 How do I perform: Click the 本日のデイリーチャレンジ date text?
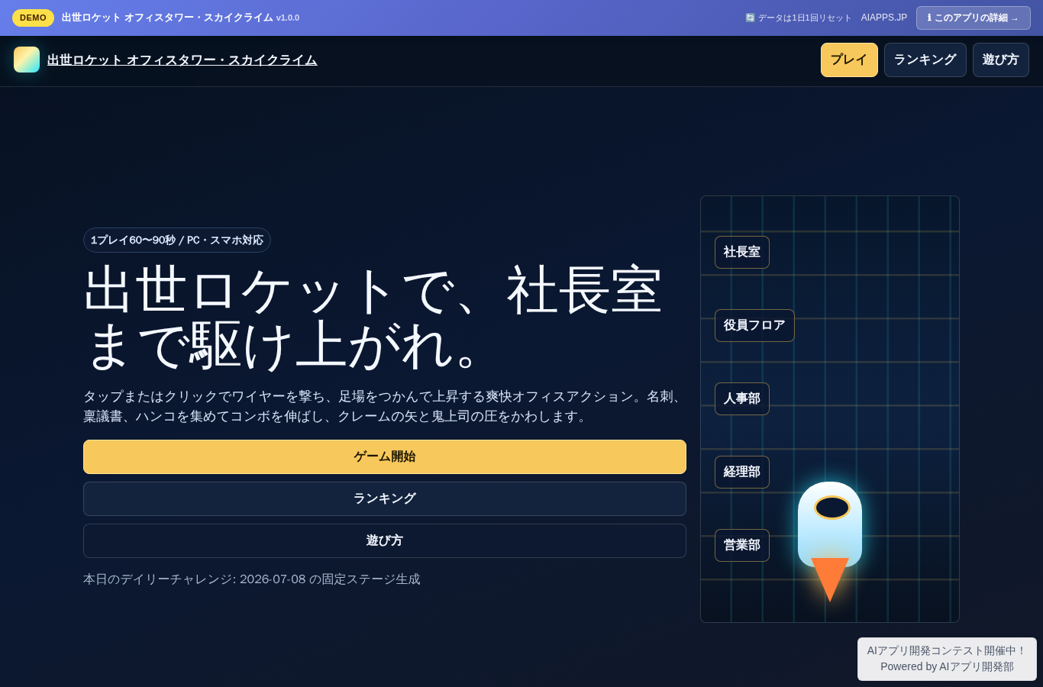pyautogui.click(x=252, y=579)
